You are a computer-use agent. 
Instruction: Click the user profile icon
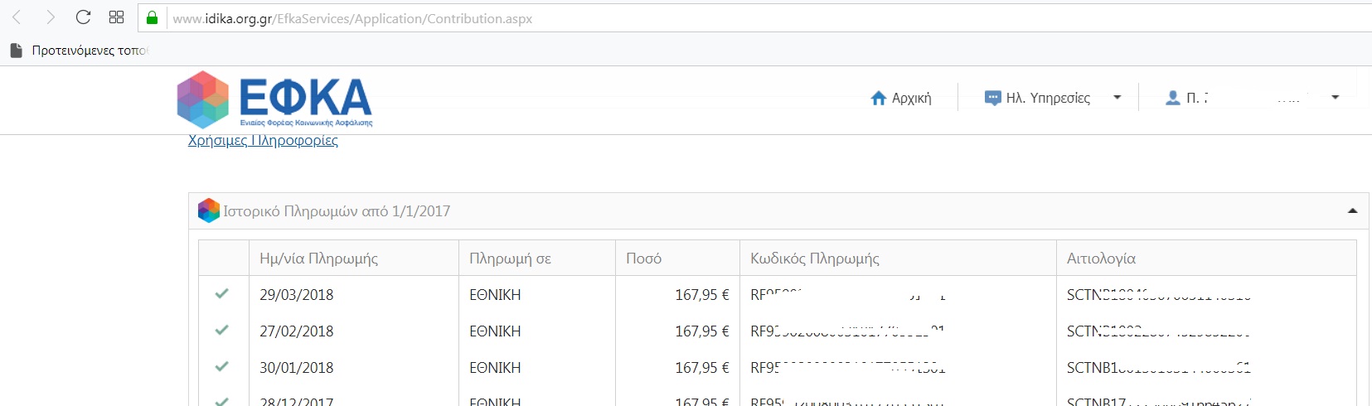click(1172, 98)
